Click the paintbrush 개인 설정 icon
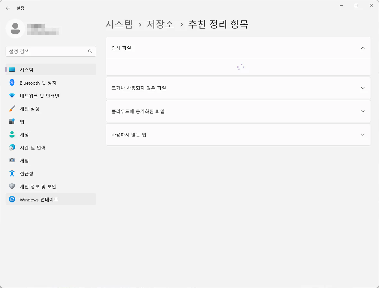Screen dimensions: 379x288 [12, 109]
